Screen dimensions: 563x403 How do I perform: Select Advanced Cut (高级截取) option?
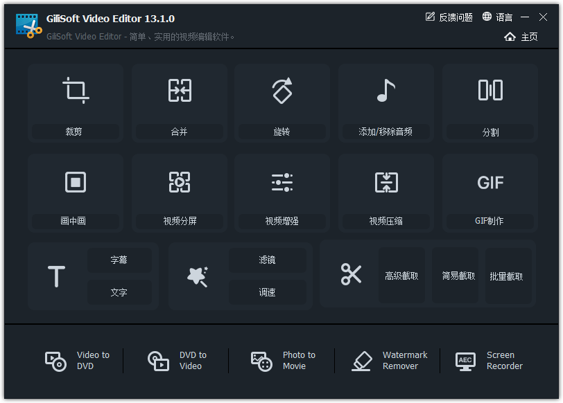coord(401,276)
